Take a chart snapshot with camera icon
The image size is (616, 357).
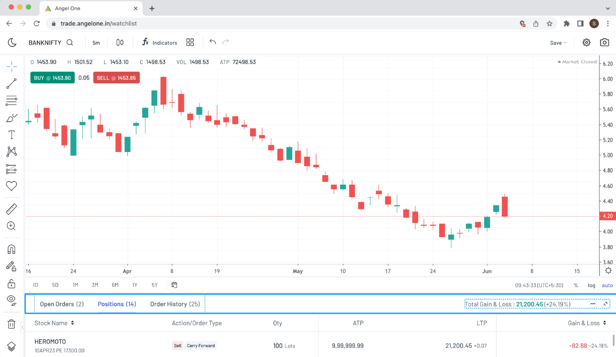604,42
